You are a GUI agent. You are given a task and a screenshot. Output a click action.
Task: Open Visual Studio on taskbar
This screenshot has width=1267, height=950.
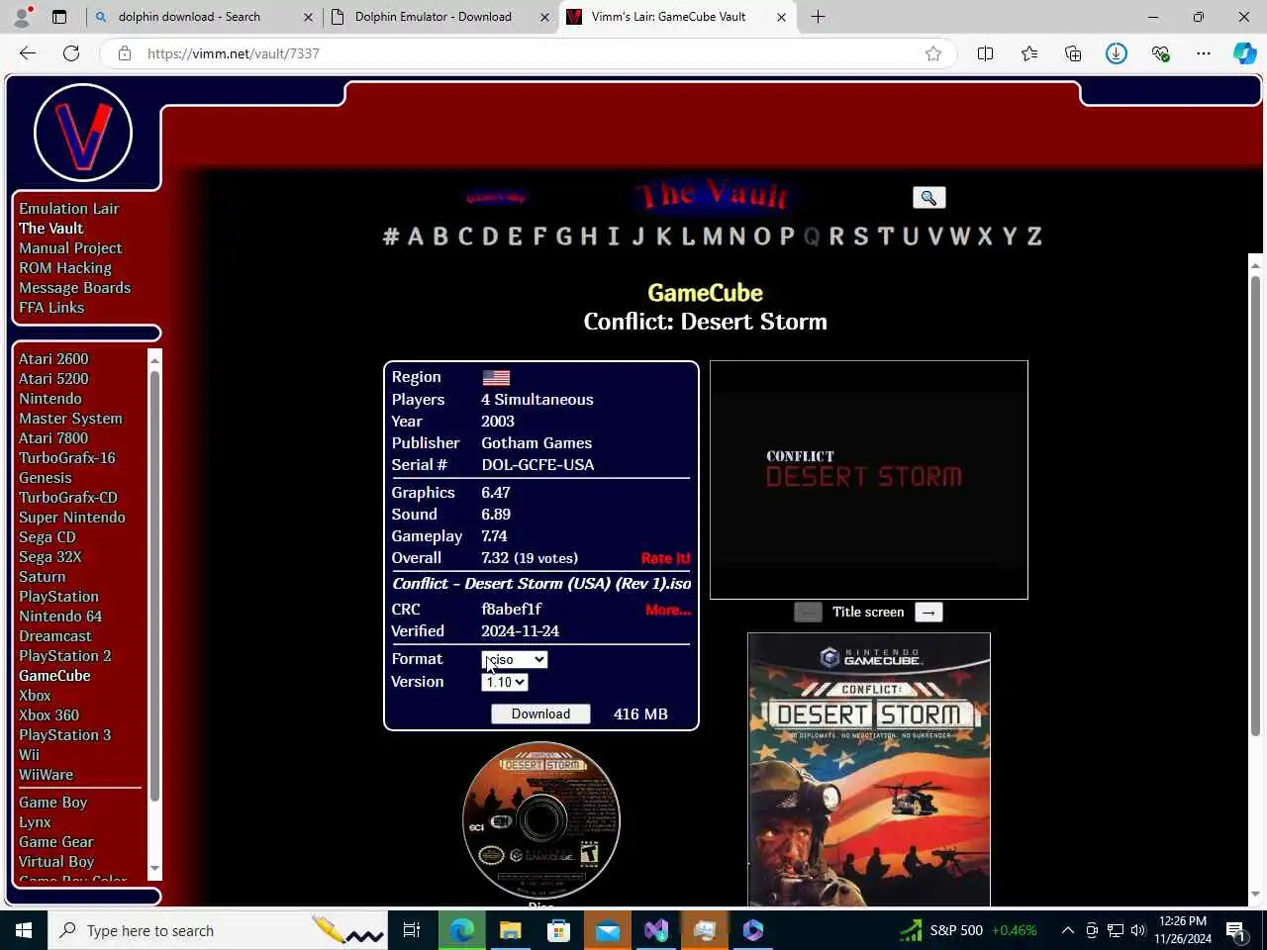(x=656, y=930)
